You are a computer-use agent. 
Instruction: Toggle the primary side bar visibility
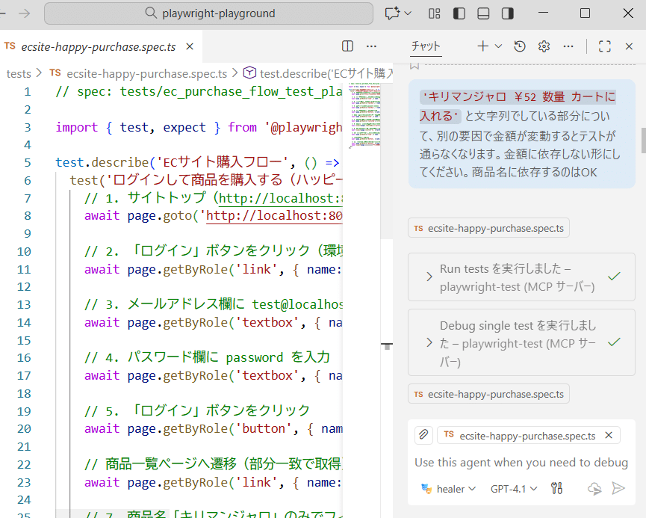point(459,13)
